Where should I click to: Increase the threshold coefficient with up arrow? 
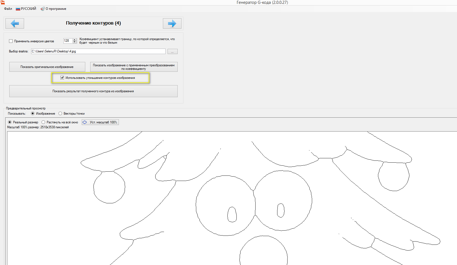click(x=75, y=40)
